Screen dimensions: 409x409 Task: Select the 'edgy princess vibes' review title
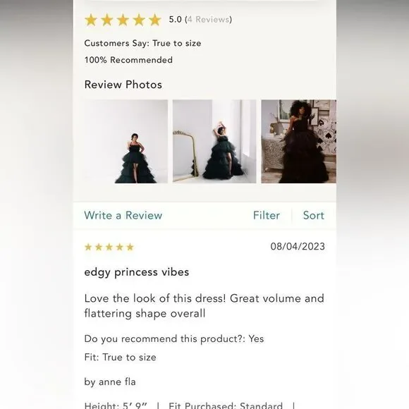click(x=137, y=272)
